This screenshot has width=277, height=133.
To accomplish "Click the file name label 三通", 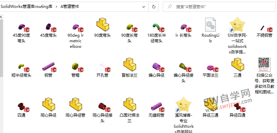I will click(237, 75).
